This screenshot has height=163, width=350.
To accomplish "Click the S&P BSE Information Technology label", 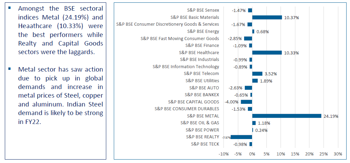I will (186, 66).
